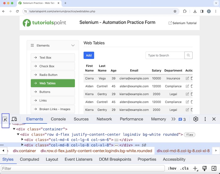
Task: Edit Cierra Vega's row
Action: pos(187,79)
